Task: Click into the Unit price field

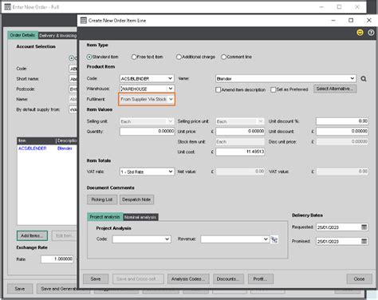Action: click(x=240, y=132)
